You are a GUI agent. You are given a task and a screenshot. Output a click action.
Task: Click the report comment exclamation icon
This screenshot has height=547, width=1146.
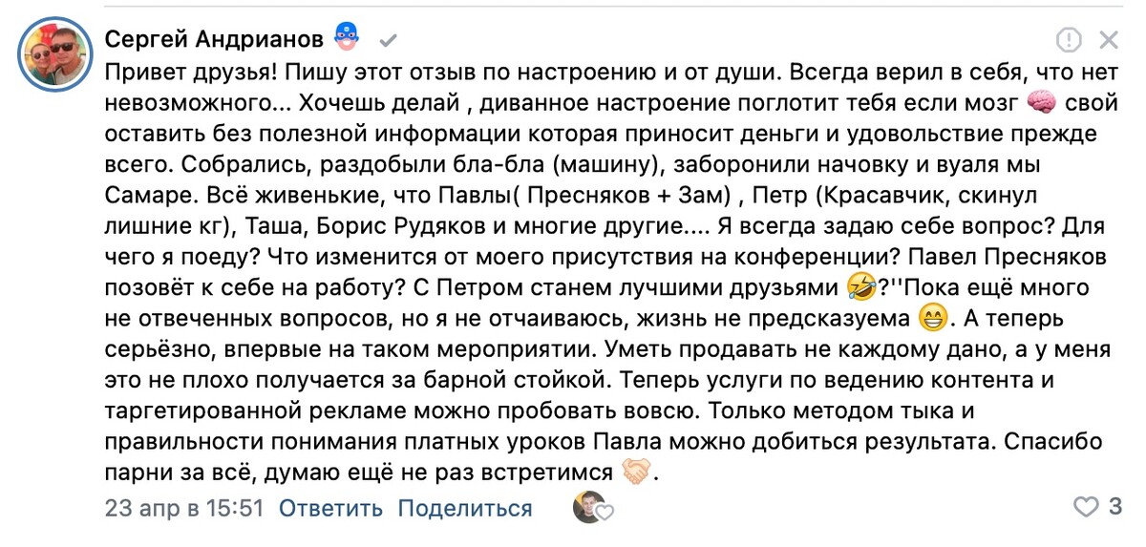click(1069, 40)
